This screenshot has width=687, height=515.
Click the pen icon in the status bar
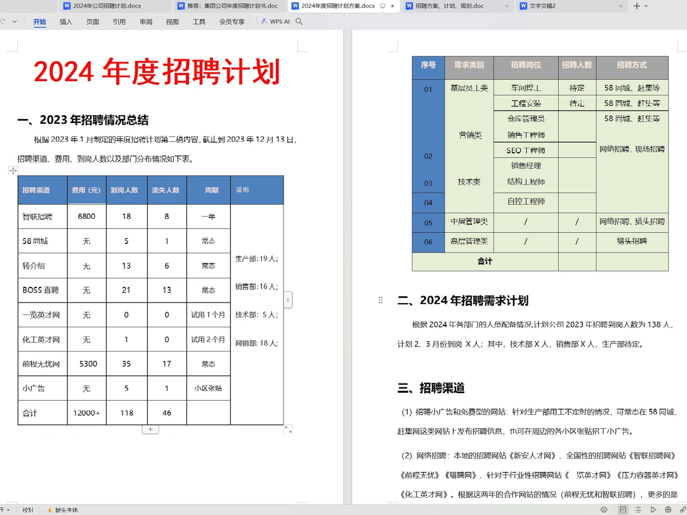[683, 510]
